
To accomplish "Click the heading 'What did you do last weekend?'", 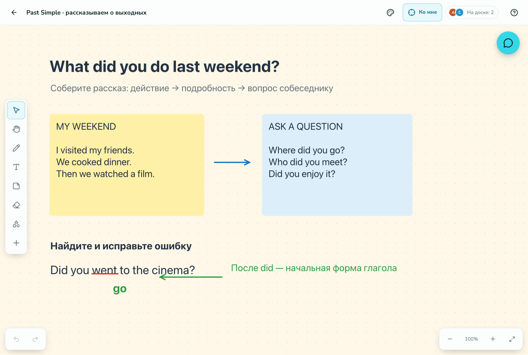I will click(x=164, y=67).
